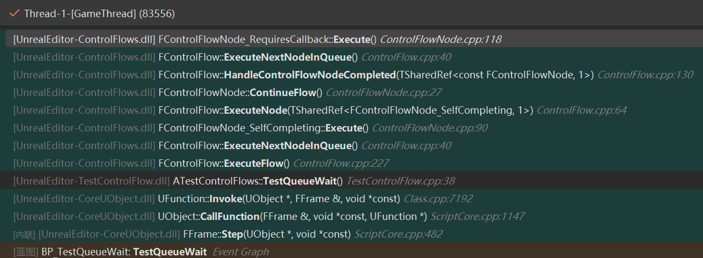This screenshot has width=703, height=258.
Task: Click the ControlFlowNode.cpp:118 source location
Action: [440, 40]
